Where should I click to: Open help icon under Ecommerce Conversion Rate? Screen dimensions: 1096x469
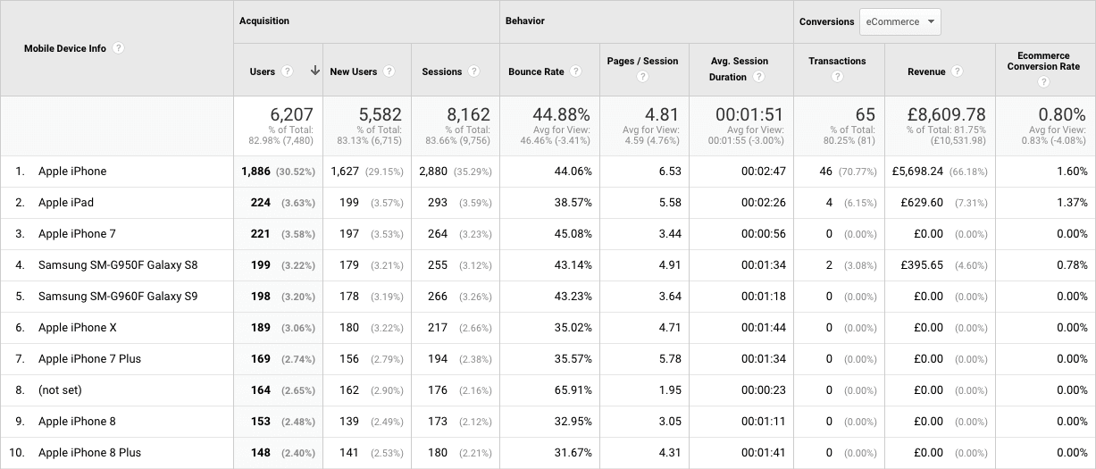pyautogui.click(x=1043, y=82)
